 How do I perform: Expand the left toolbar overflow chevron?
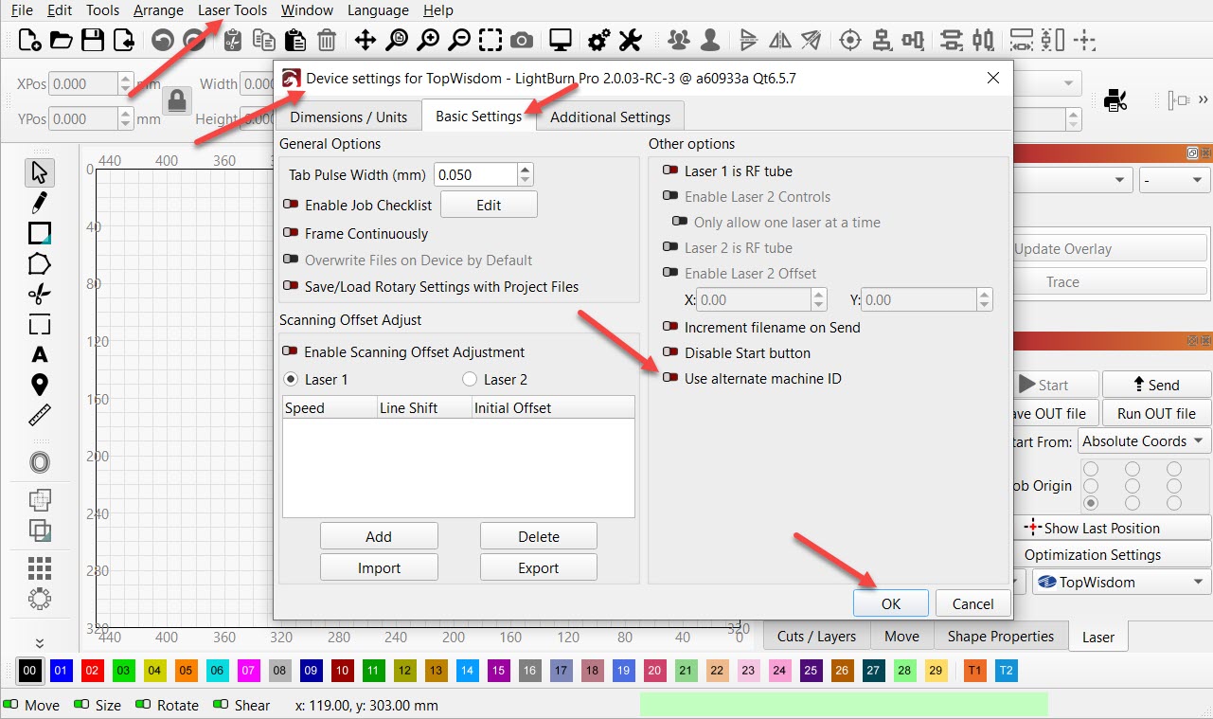[x=39, y=643]
